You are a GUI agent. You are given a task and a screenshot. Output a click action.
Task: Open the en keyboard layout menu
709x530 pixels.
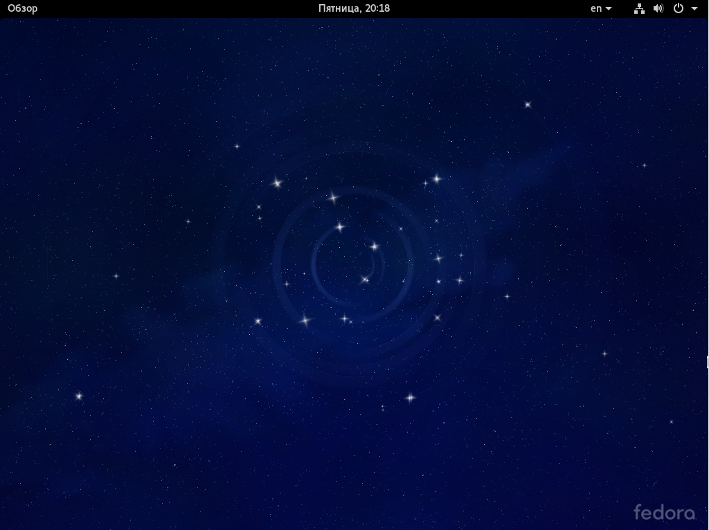coord(601,8)
